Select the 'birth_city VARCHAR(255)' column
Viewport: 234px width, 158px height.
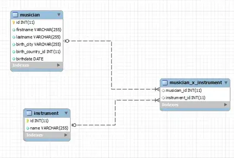coord(36,45)
